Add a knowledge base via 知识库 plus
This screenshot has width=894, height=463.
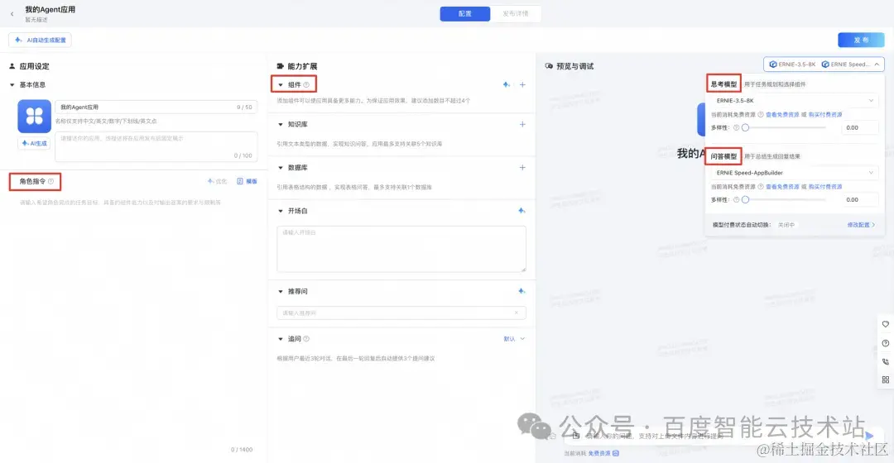[522, 124]
